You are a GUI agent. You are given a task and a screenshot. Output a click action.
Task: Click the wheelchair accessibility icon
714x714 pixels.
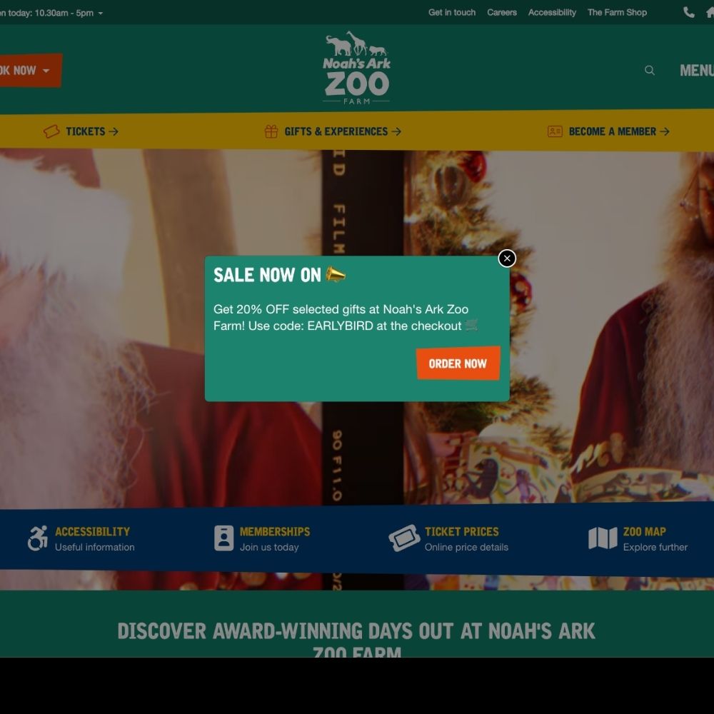(x=38, y=538)
